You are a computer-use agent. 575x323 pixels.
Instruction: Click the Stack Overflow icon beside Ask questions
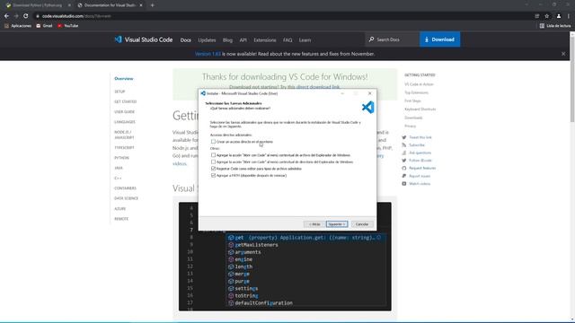pyautogui.click(x=404, y=153)
